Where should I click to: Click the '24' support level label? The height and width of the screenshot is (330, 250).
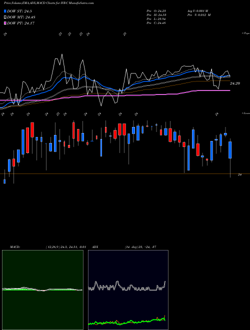click(239, 174)
